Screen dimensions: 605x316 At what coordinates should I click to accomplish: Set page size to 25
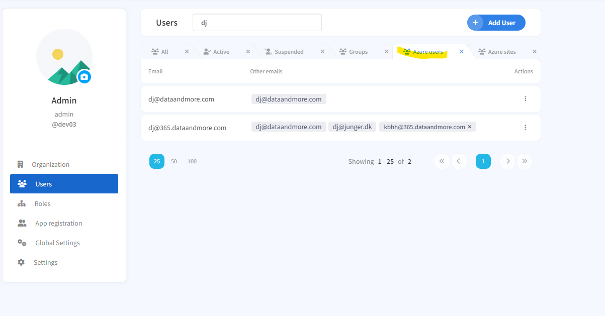157,161
